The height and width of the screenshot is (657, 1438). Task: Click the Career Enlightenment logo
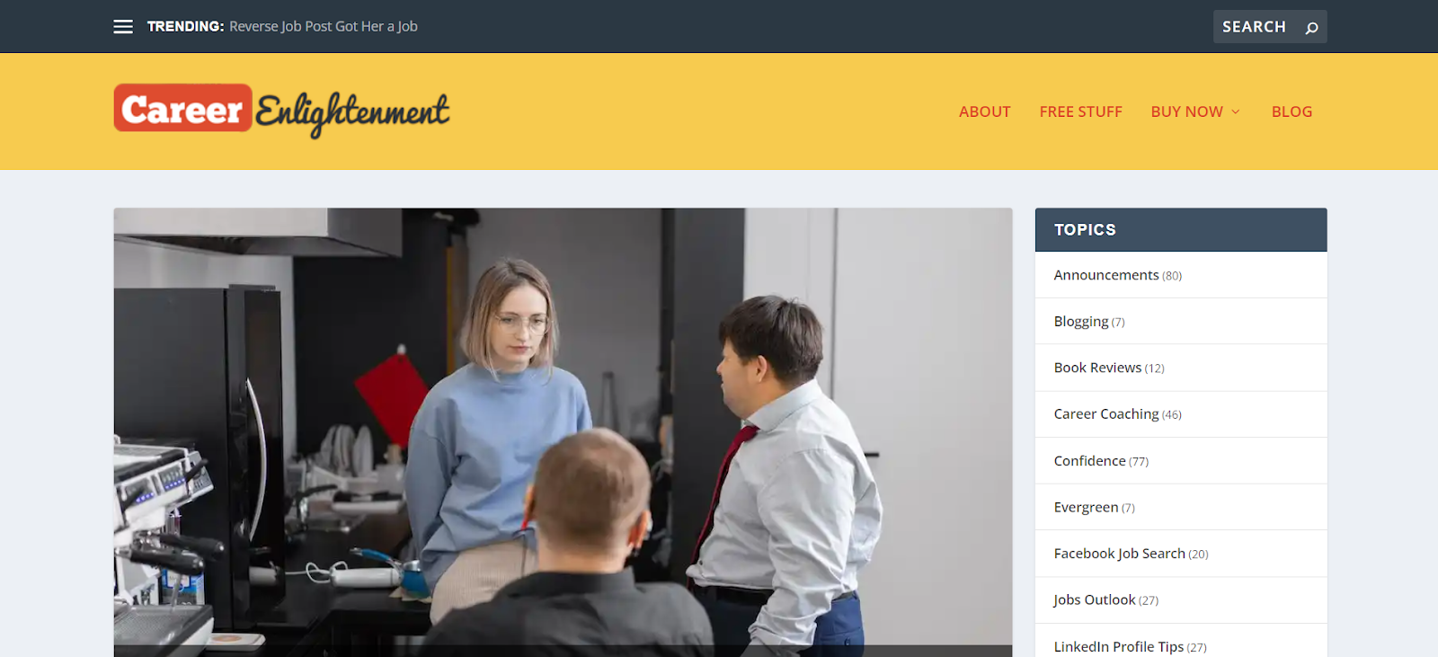tap(281, 111)
